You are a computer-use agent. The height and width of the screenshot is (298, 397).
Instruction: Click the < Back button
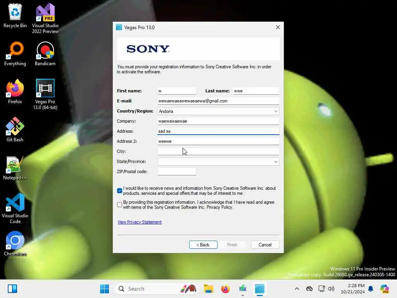pyautogui.click(x=203, y=245)
